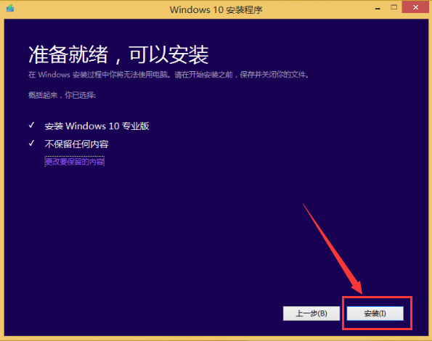Click checkmark beside 不保留任何内容
This screenshot has width=432, height=341.
click(31, 143)
